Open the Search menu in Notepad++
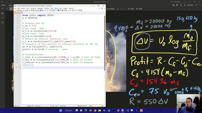Image resolution: width=202 pixels, height=113 pixels. [x=23, y=8]
